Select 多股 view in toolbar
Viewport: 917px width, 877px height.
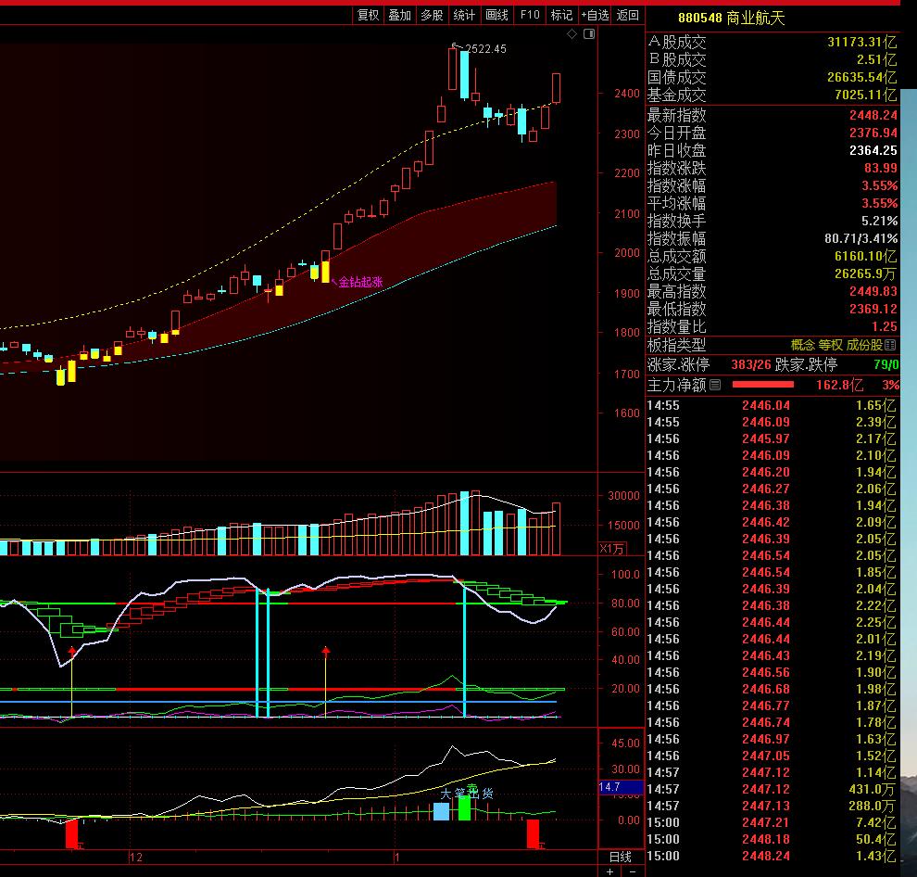(433, 15)
